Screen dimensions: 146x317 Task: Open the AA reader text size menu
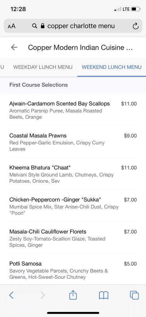tap(11, 26)
